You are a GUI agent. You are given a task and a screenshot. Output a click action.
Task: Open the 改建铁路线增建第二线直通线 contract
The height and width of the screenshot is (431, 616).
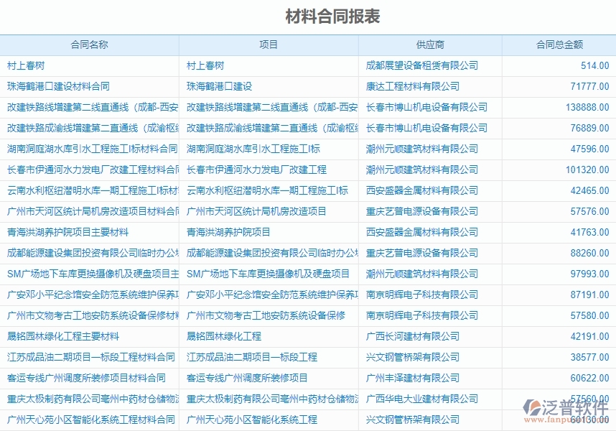90,107
